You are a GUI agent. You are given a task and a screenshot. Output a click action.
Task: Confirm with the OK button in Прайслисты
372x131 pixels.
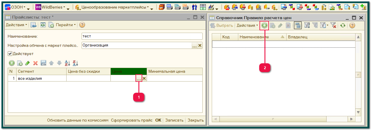pos(158,120)
